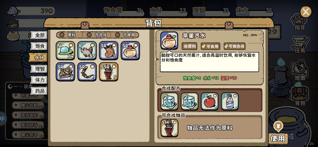Select the SR centipede item
This screenshot has width=318, height=147.
87,72
